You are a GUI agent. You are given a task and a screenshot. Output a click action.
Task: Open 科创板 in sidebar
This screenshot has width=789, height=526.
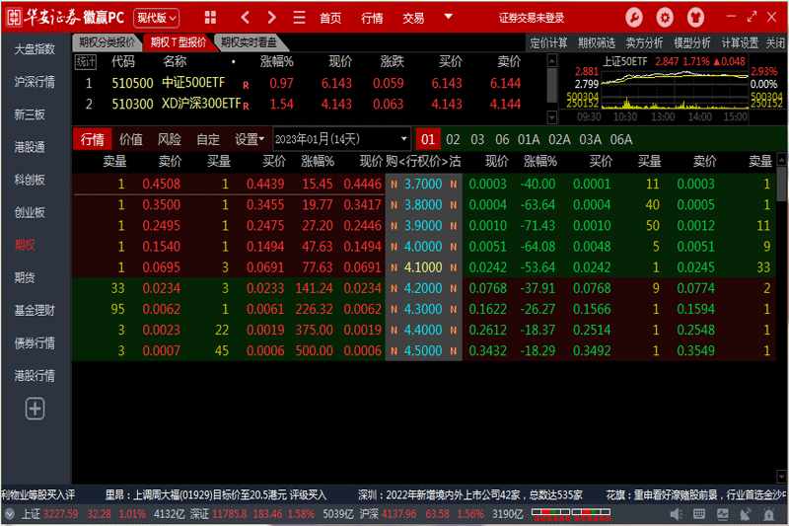click(30, 180)
